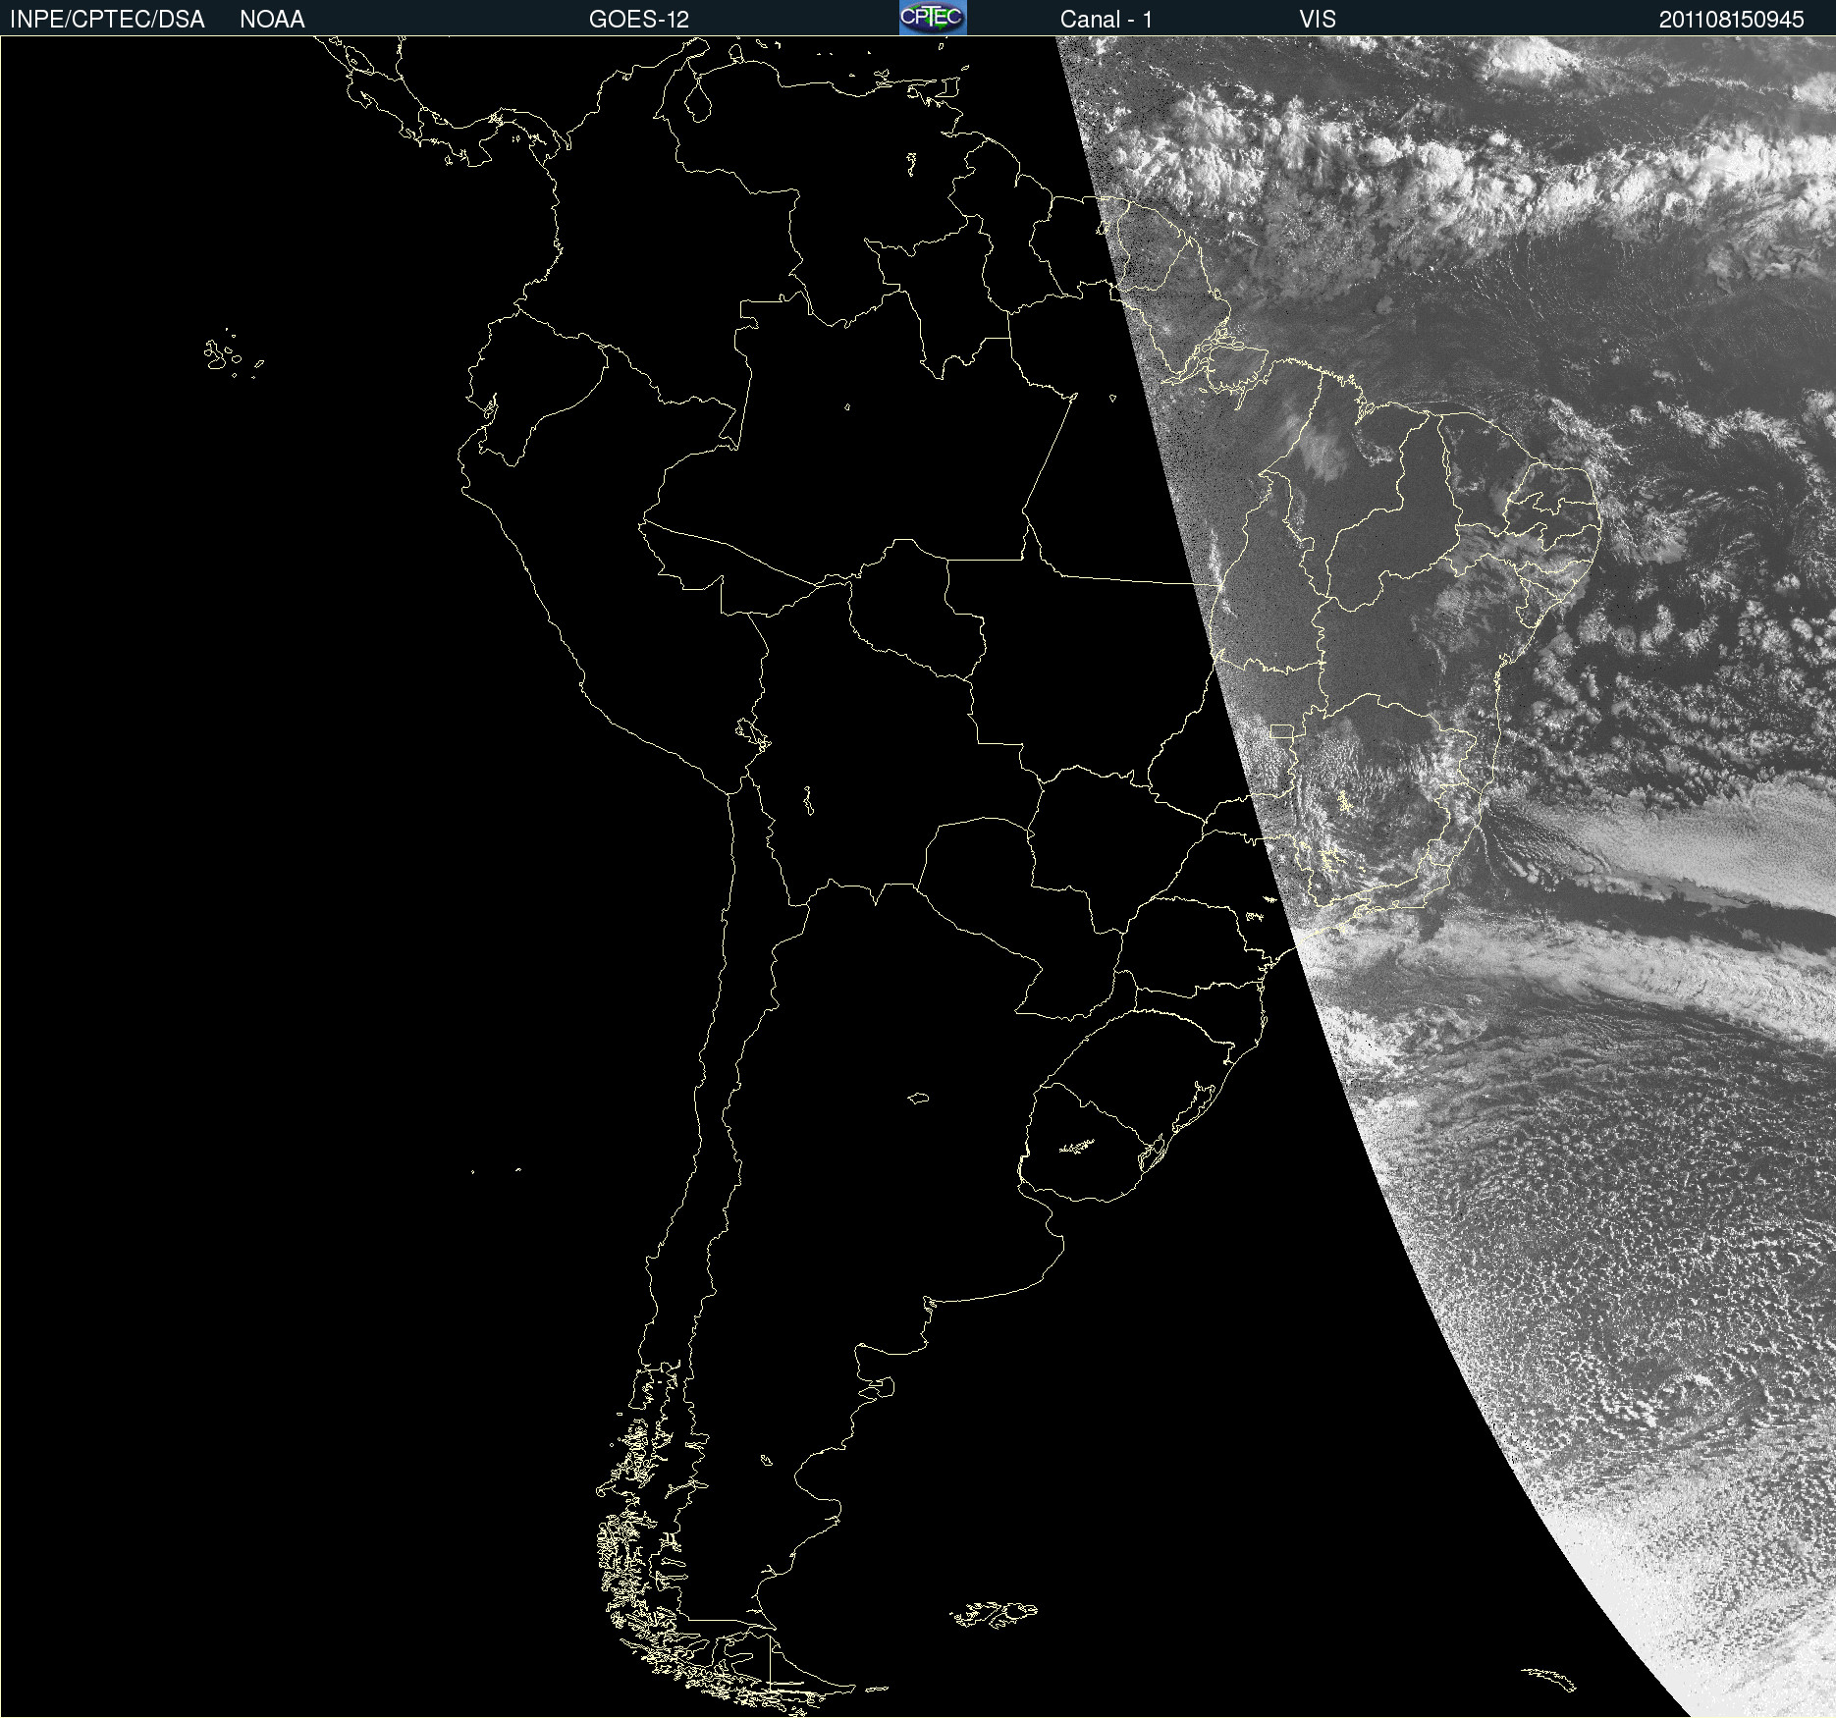Image resolution: width=1836 pixels, height=1718 pixels.
Task: Click the Canal - 1 label
Action: [x=1107, y=20]
